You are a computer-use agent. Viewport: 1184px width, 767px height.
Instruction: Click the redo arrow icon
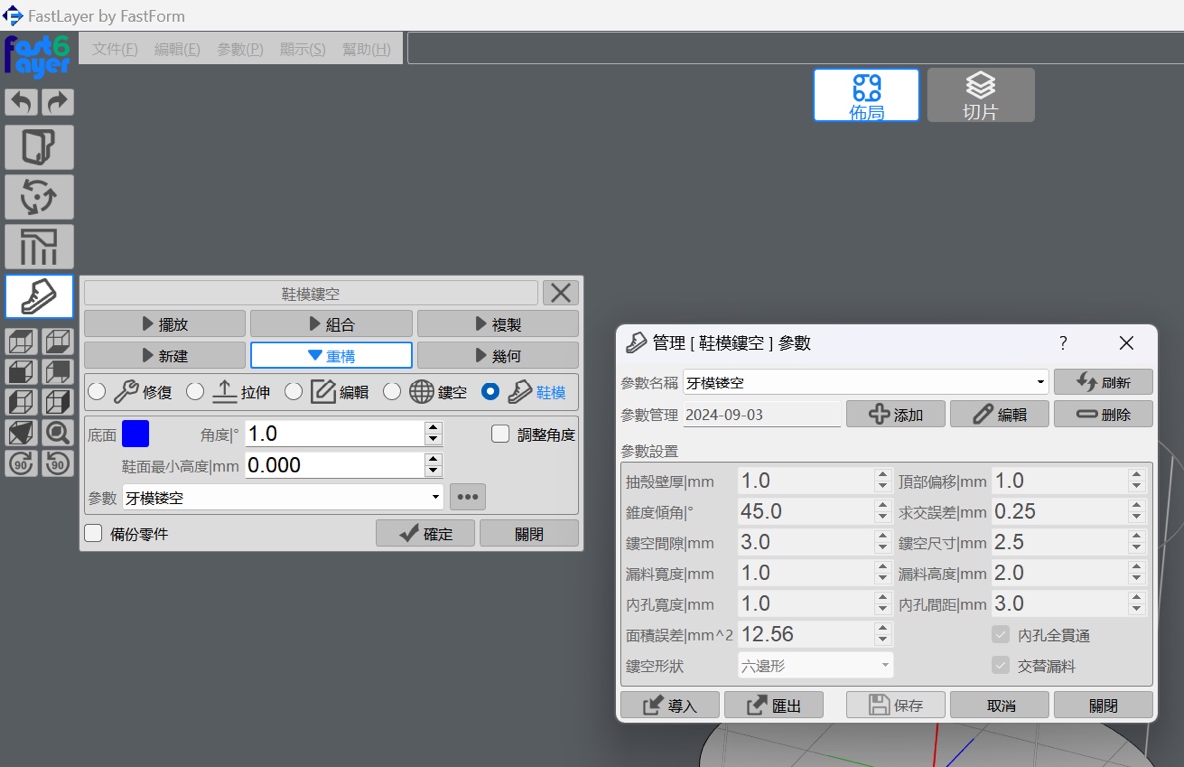57,102
